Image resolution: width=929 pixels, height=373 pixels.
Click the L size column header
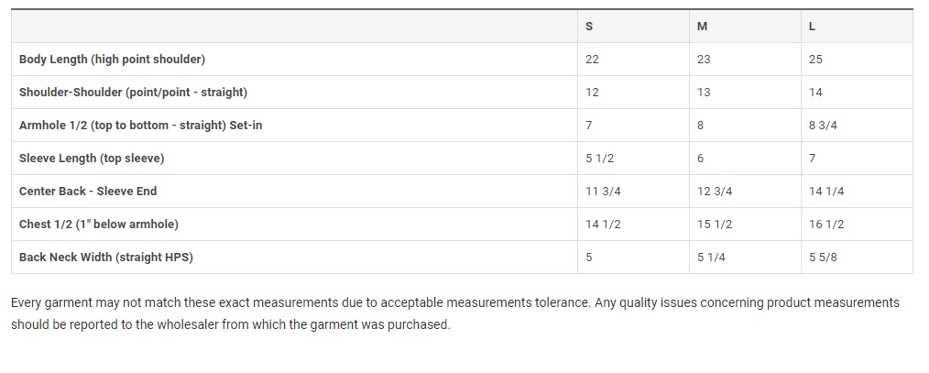click(812, 26)
